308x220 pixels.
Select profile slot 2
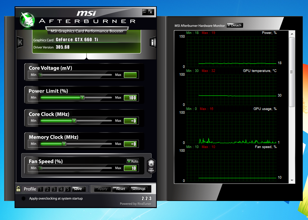pos(47,189)
